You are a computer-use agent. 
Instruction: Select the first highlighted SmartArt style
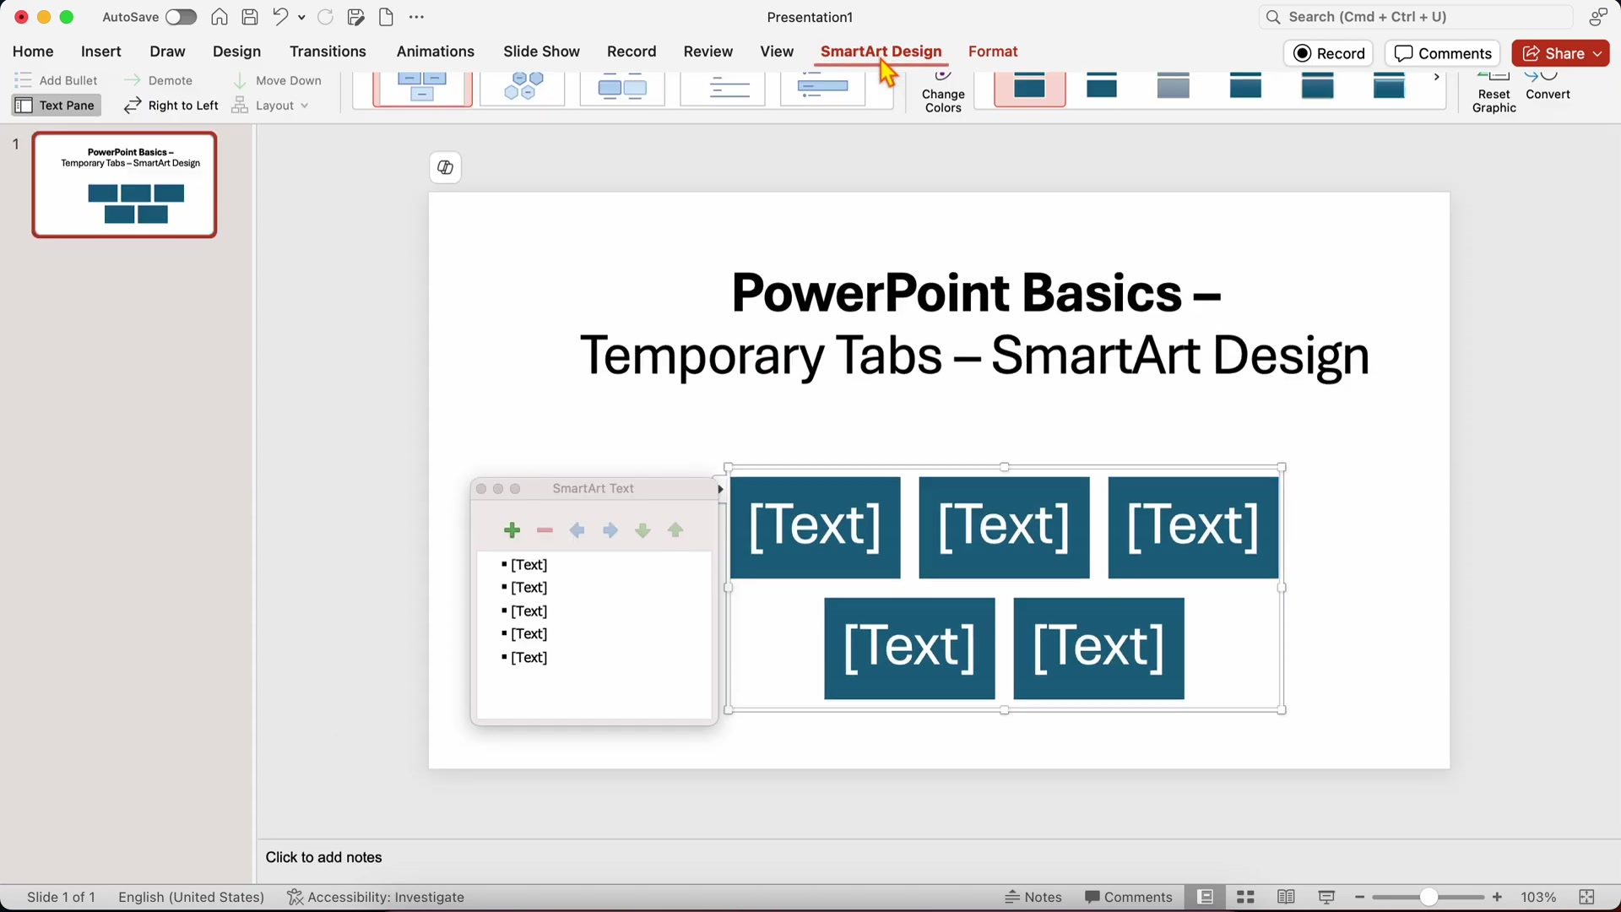pyautogui.click(x=1029, y=88)
